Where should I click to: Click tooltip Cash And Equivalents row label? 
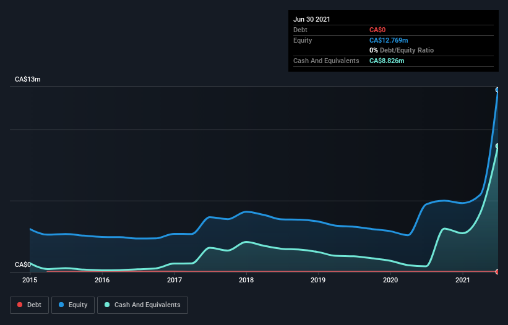(326, 61)
